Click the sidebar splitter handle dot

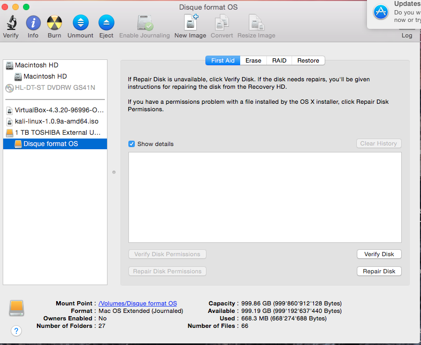[114, 172]
